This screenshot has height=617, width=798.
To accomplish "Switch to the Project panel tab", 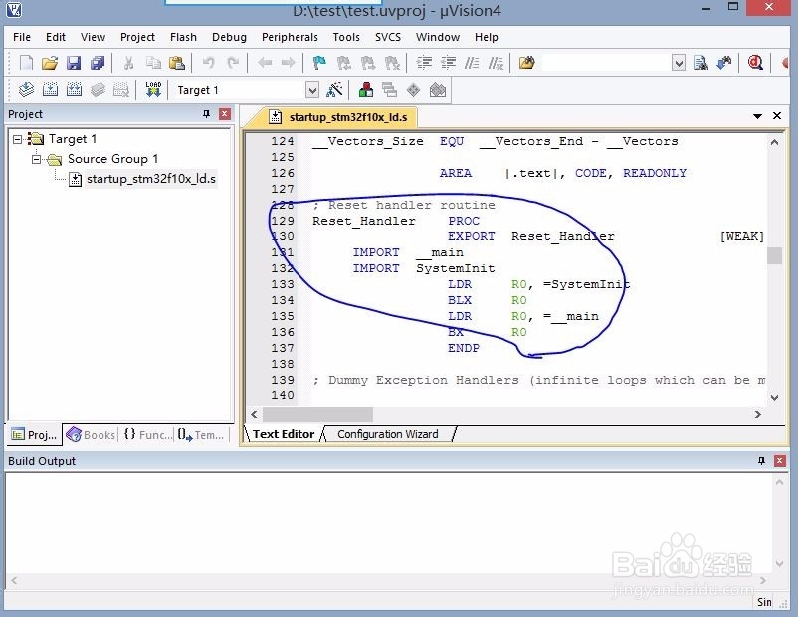I will click(x=34, y=435).
